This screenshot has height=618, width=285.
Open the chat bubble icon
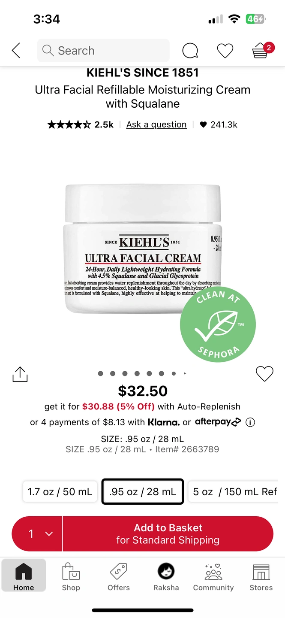(190, 51)
